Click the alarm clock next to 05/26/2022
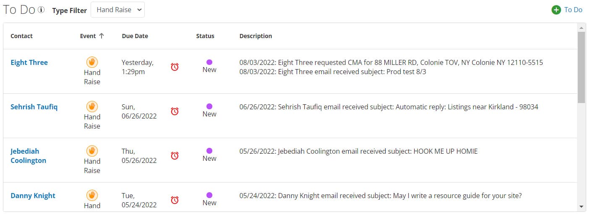 point(175,156)
